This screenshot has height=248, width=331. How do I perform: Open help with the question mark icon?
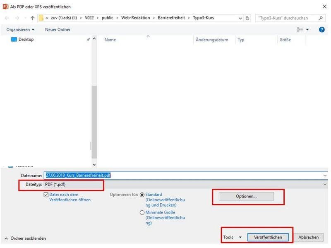322,30
